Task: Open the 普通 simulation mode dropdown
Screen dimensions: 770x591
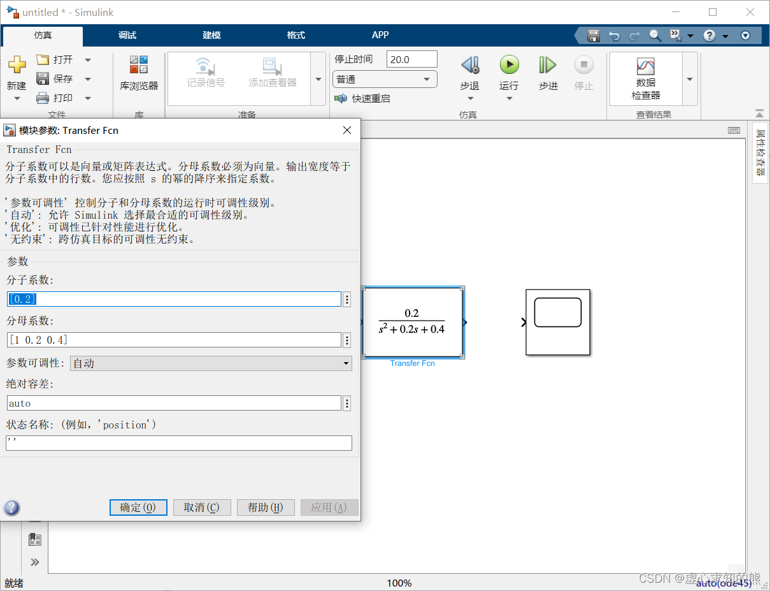Action: 385,80
